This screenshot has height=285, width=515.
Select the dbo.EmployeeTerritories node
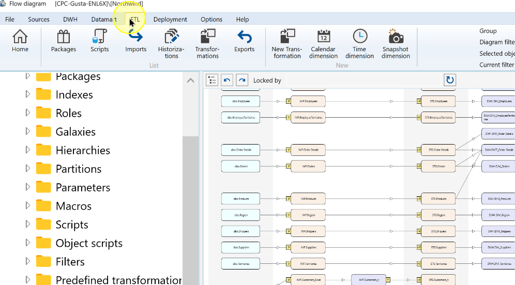coord(241,117)
